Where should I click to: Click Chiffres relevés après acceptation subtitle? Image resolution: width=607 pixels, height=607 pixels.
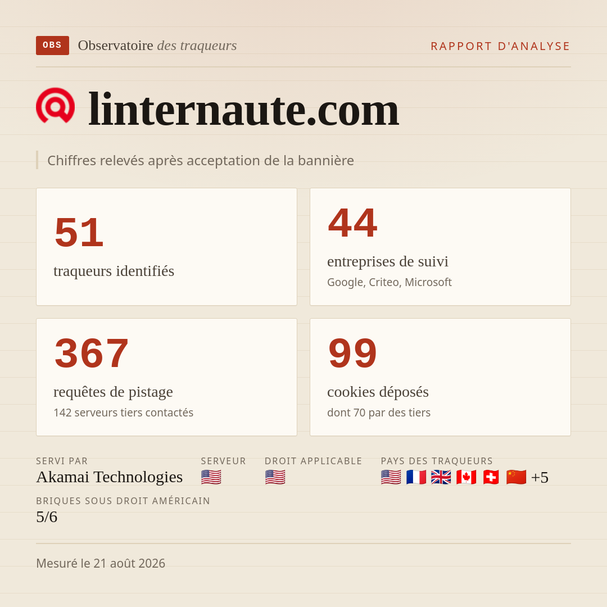(201, 160)
